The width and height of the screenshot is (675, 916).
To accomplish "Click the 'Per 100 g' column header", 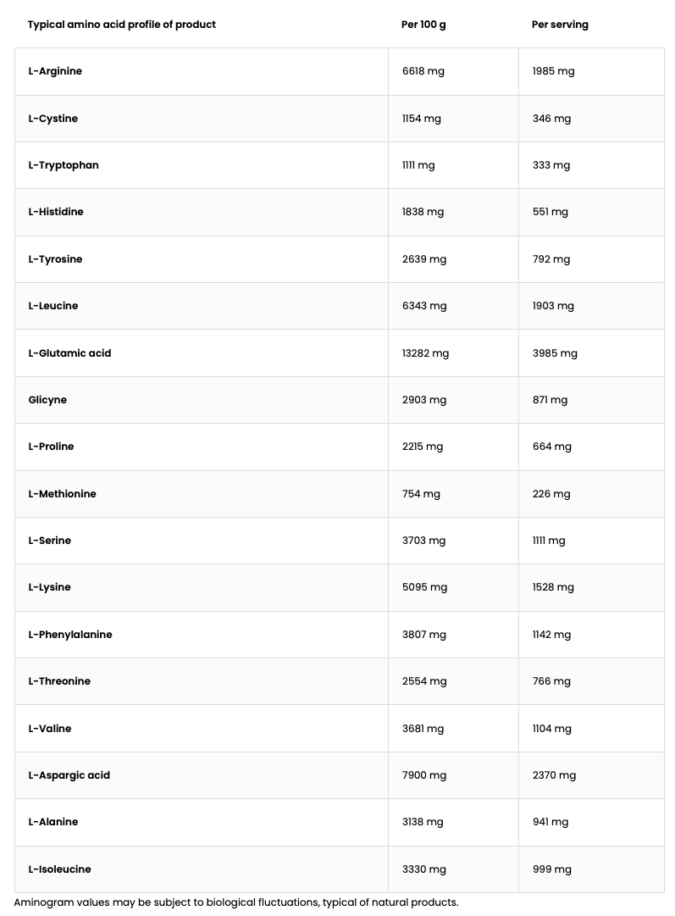I will coord(423,25).
